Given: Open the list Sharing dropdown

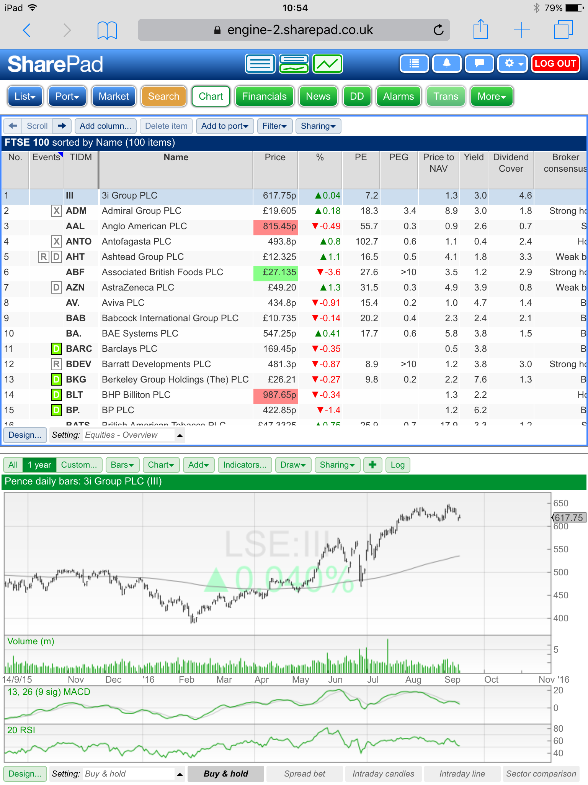Looking at the screenshot, I should point(318,126).
